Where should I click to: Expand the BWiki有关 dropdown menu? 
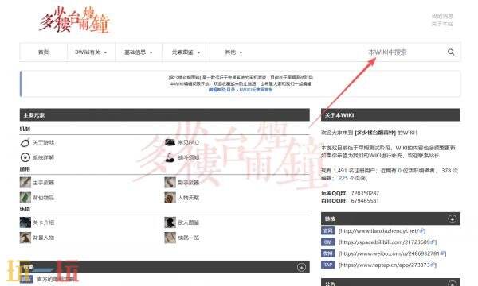coord(91,52)
